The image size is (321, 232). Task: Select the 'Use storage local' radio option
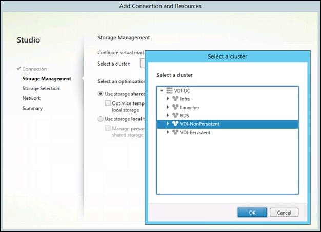[101, 119]
